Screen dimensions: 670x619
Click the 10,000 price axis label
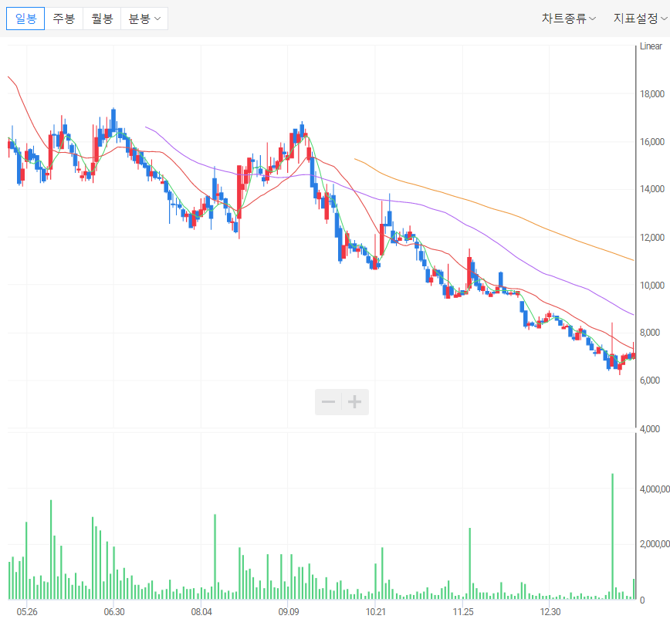[x=652, y=285]
